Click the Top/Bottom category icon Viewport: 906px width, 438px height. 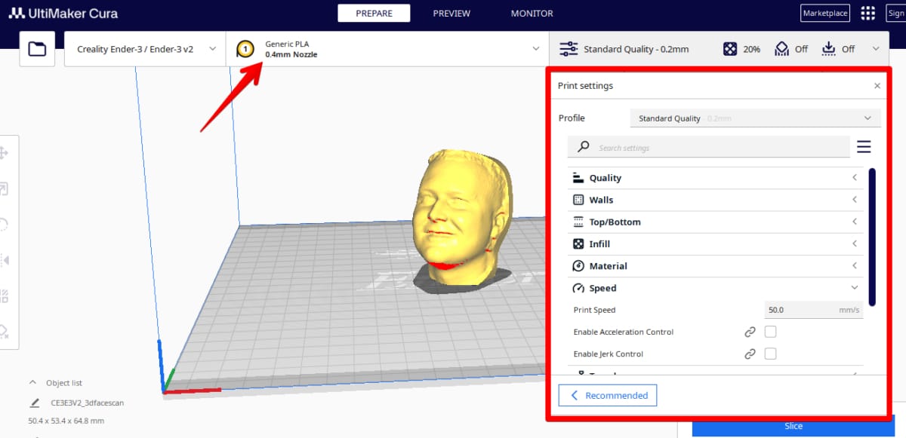pyautogui.click(x=578, y=222)
